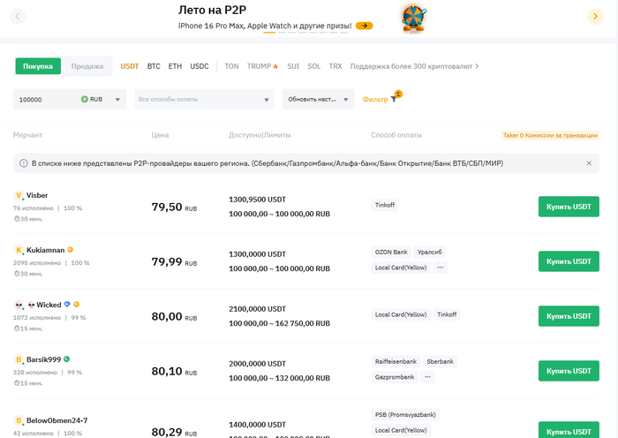This screenshot has width=618, height=438.
Task: Select the TRUMP coin tab
Action: click(x=262, y=66)
